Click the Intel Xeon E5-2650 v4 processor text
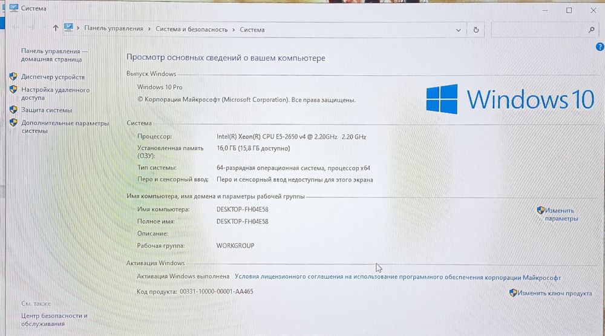 292,137
